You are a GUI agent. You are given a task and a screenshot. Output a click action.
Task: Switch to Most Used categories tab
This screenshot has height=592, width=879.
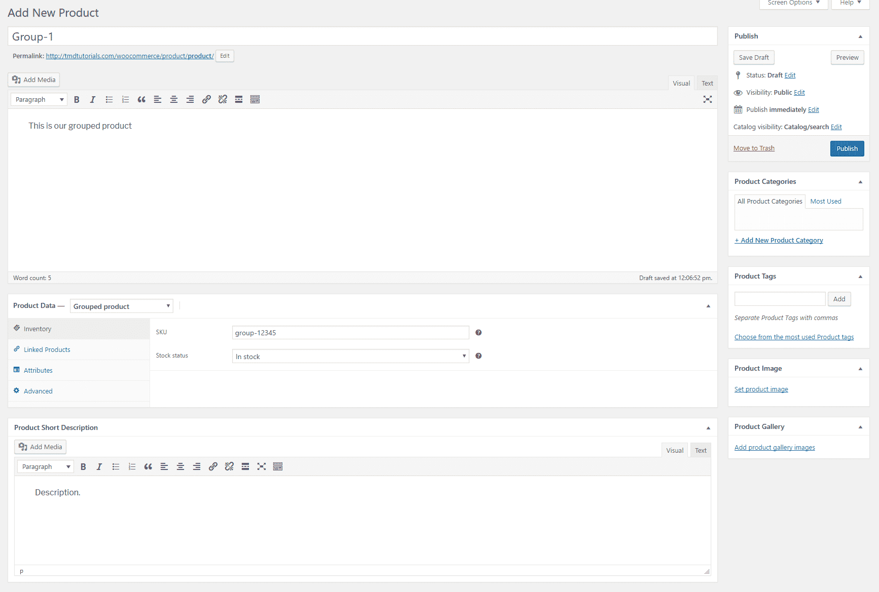tap(825, 202)
